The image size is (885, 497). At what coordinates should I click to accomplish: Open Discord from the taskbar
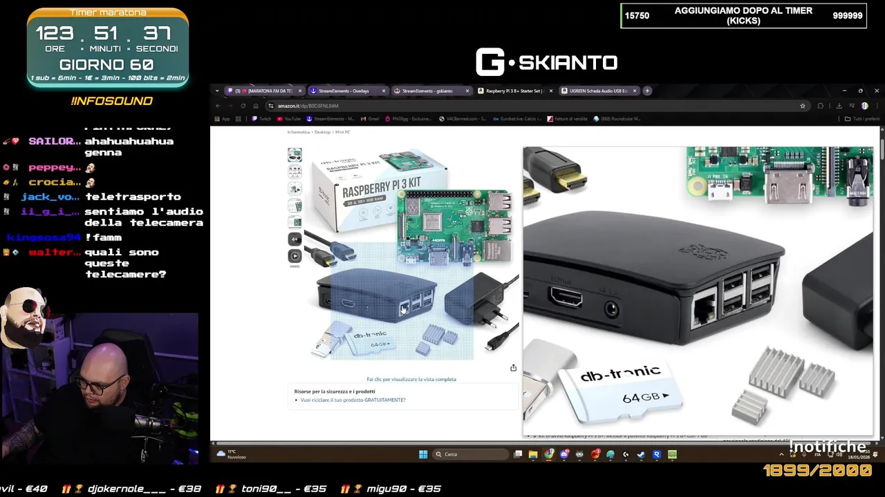tap(564, 454)
